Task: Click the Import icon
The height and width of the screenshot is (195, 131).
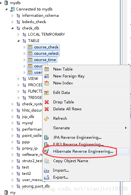Action: [x=47, y=170]
